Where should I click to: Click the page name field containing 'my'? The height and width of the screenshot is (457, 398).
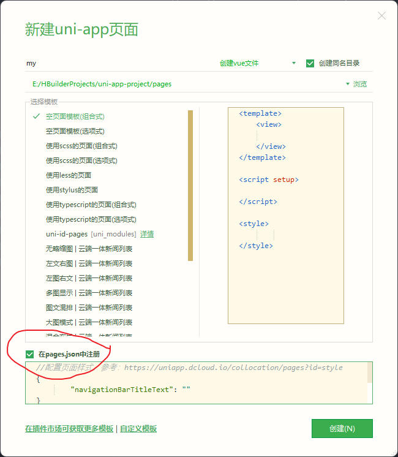119,63
